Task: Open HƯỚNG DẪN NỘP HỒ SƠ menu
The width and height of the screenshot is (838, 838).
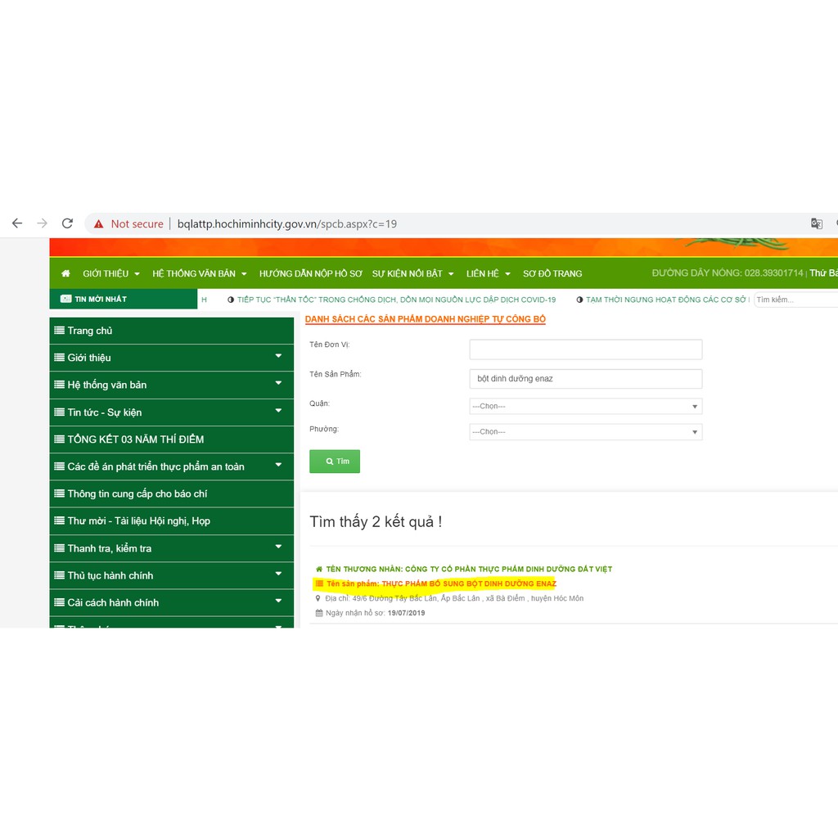Action: [310, 273]
